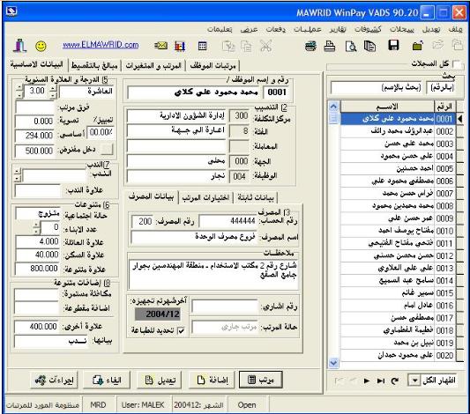Screen dimensions: 470x414
Task: Open تقارير menu
Action: (338, 29)
